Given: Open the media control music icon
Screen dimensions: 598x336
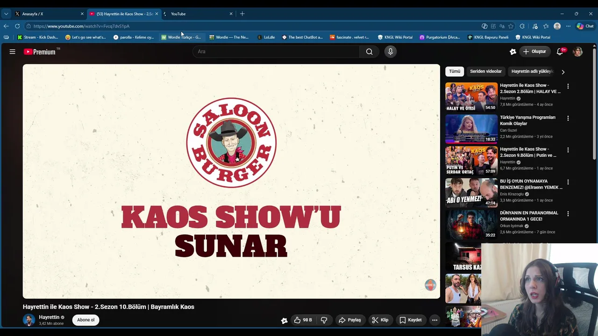Looking at the screenshot, I should [x=535, y=26].
